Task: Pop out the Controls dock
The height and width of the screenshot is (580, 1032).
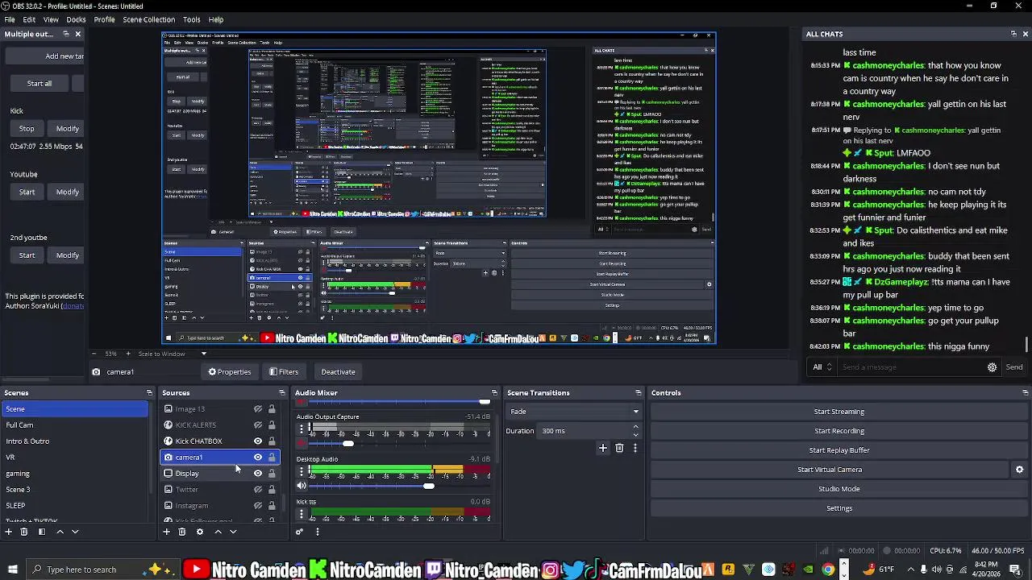Action: point(1025,393)
